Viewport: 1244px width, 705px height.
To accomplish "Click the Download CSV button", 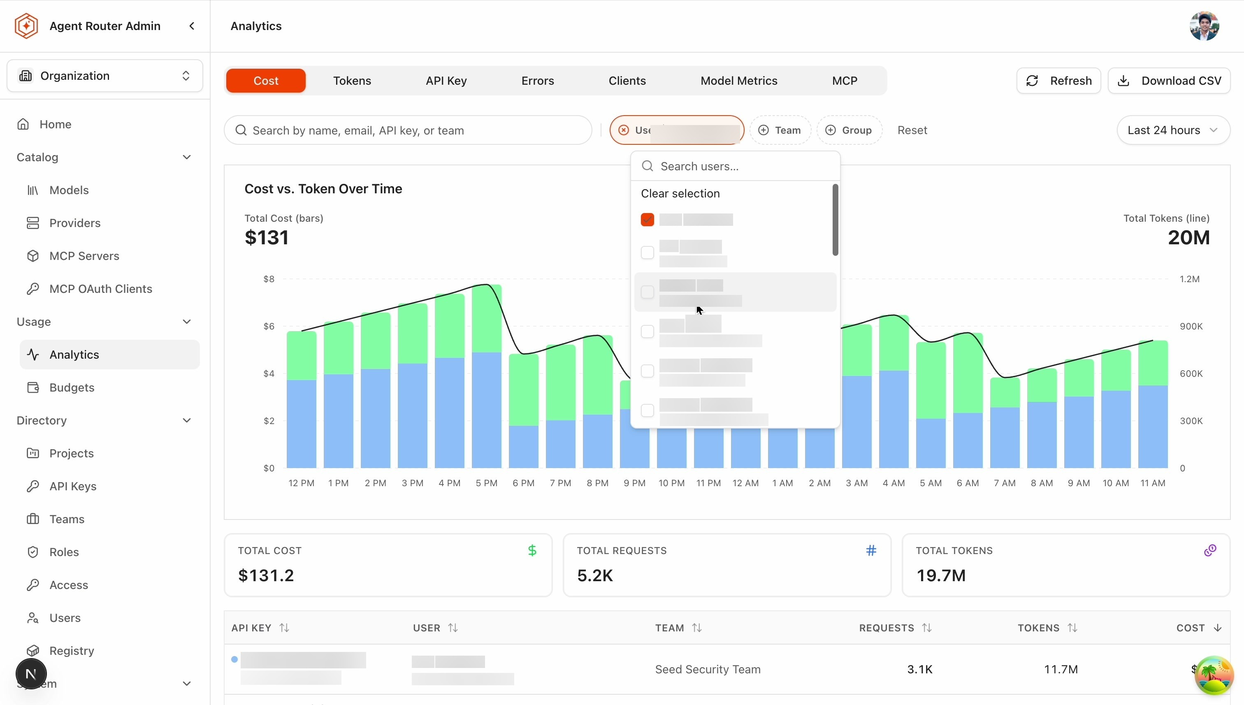I will point(1169,80).
